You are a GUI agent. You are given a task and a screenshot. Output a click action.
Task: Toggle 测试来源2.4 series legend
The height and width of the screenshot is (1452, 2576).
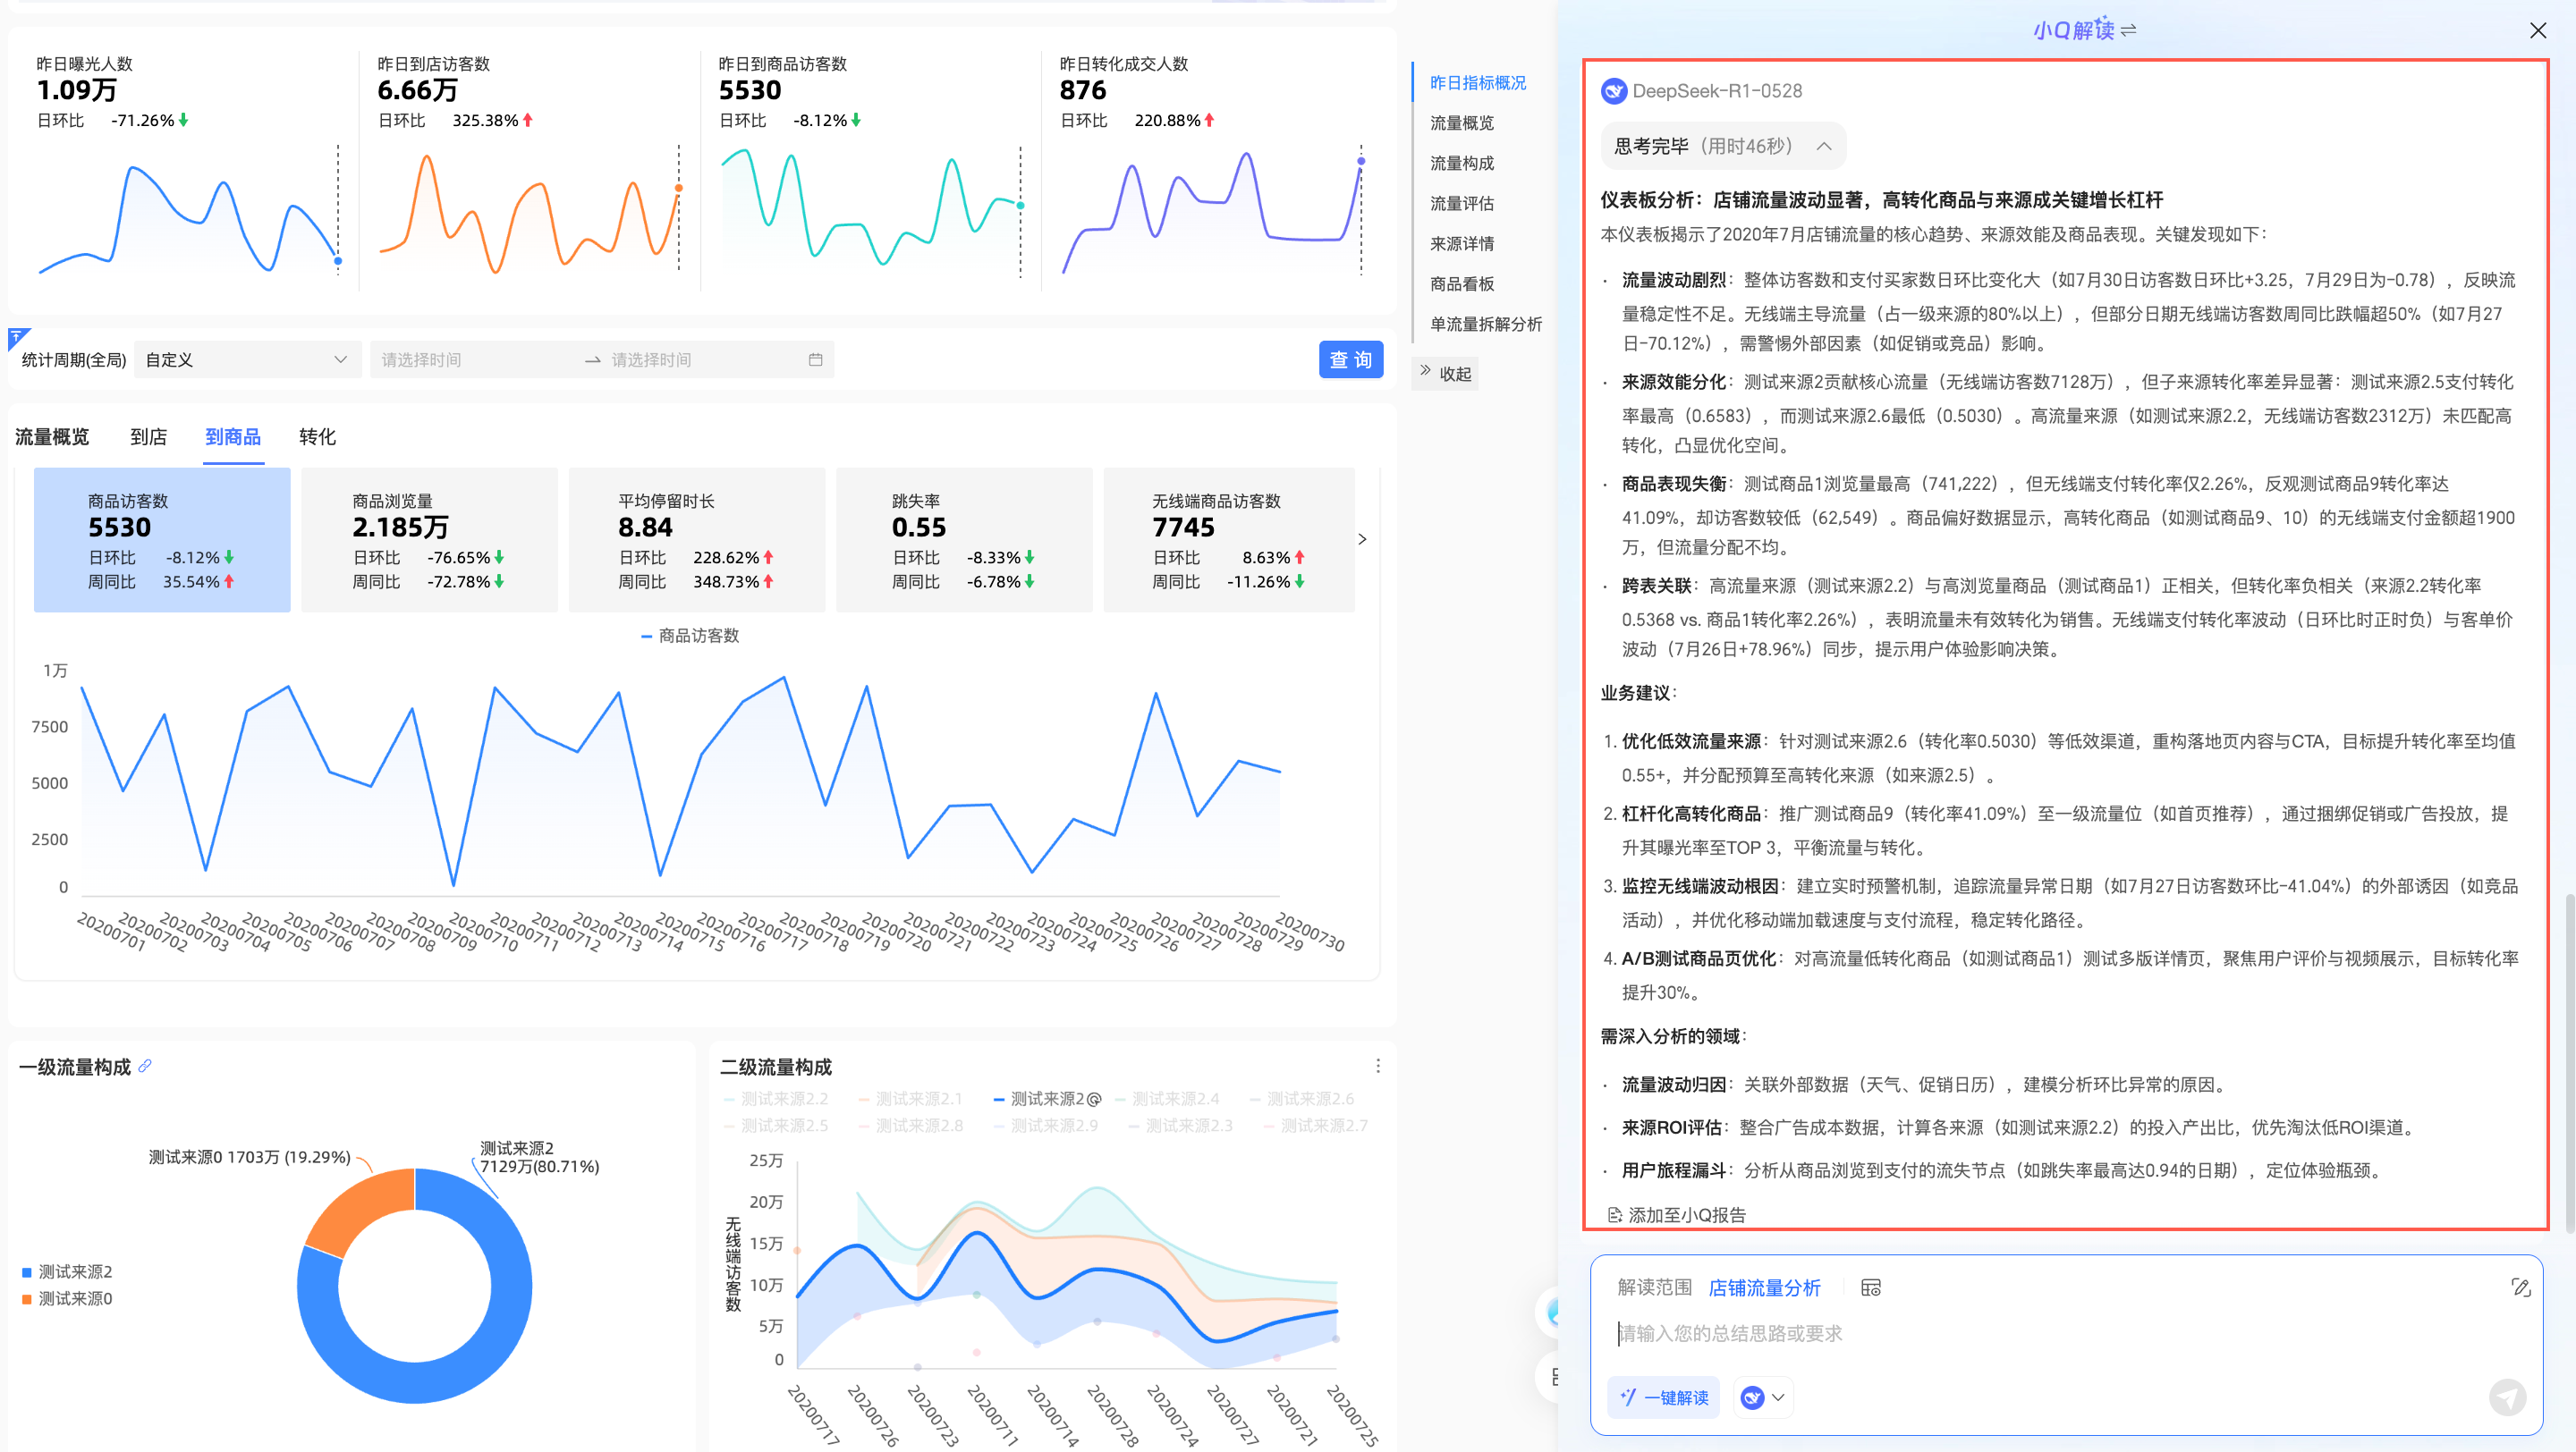(x=1166, y=1098)
